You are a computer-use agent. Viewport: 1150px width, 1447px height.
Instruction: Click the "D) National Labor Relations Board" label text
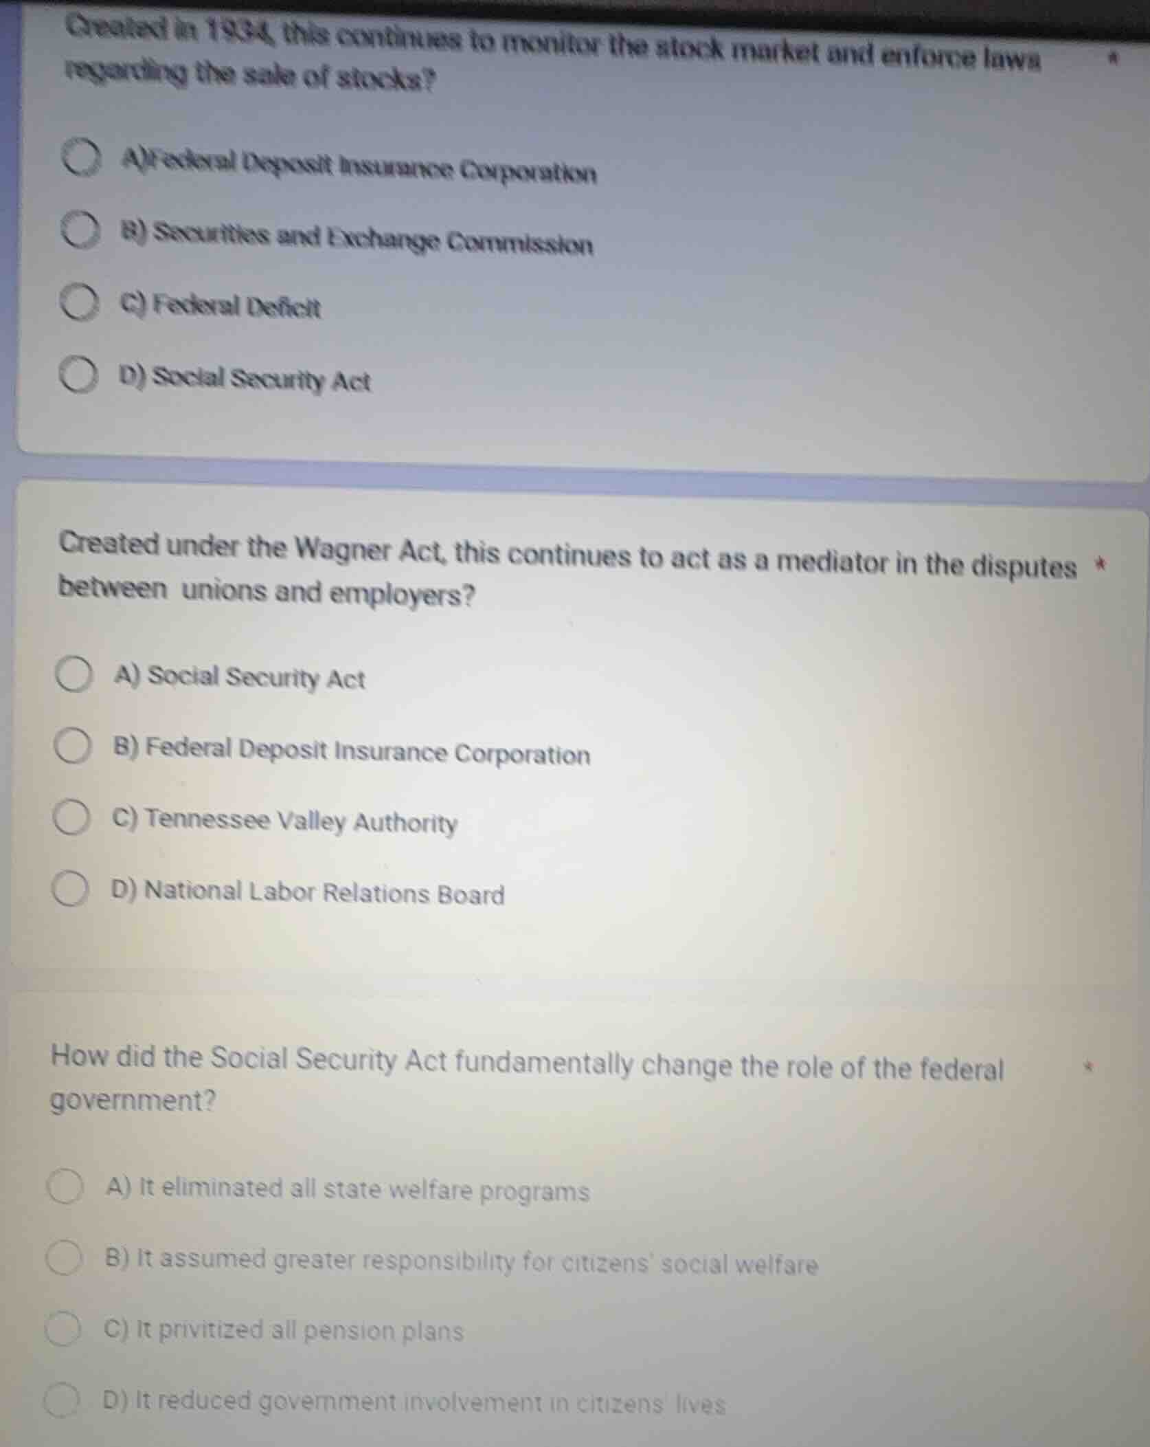click(x=308, y=892)
